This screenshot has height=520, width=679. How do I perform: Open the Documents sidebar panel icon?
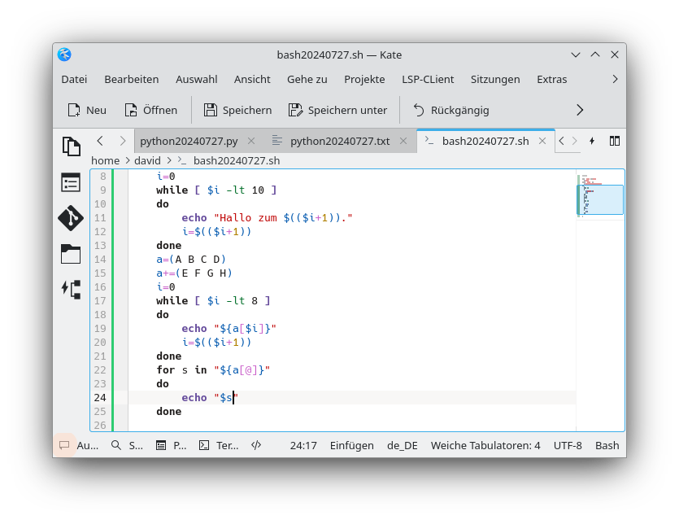[x=72, y=146]
